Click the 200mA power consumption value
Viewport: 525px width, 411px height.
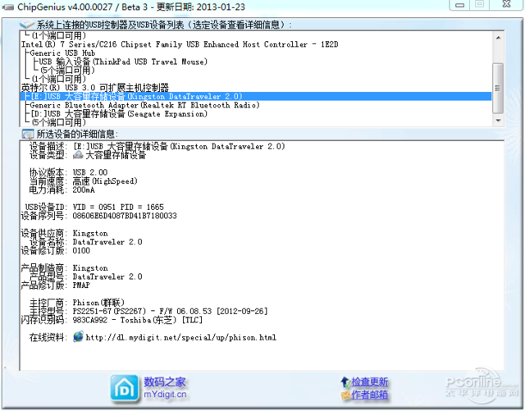pyautogui.click(x=84, y=190)
